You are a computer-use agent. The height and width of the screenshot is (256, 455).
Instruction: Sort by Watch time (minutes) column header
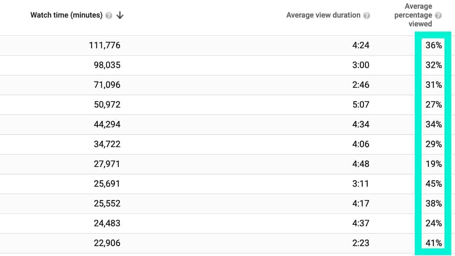pyautogui.click(x=66, y=15)
